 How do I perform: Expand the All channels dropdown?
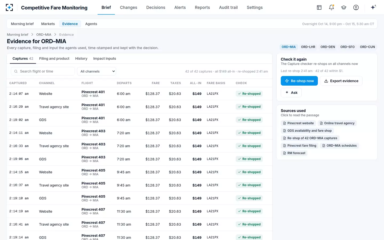(x=97, y=71)
